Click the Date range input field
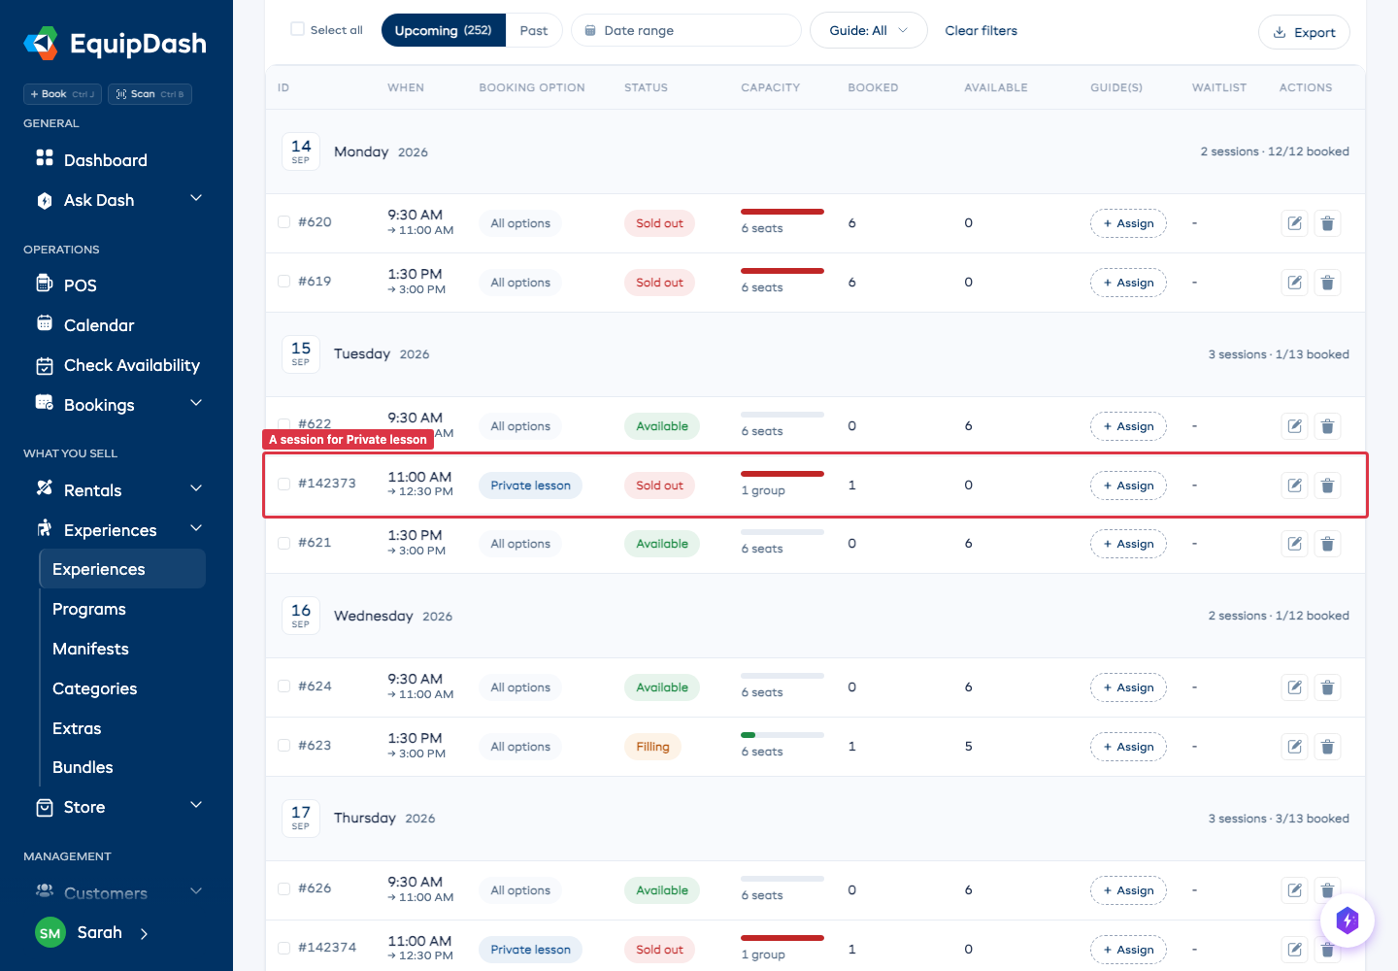1398x971 pixels. (x=686, y=31)
